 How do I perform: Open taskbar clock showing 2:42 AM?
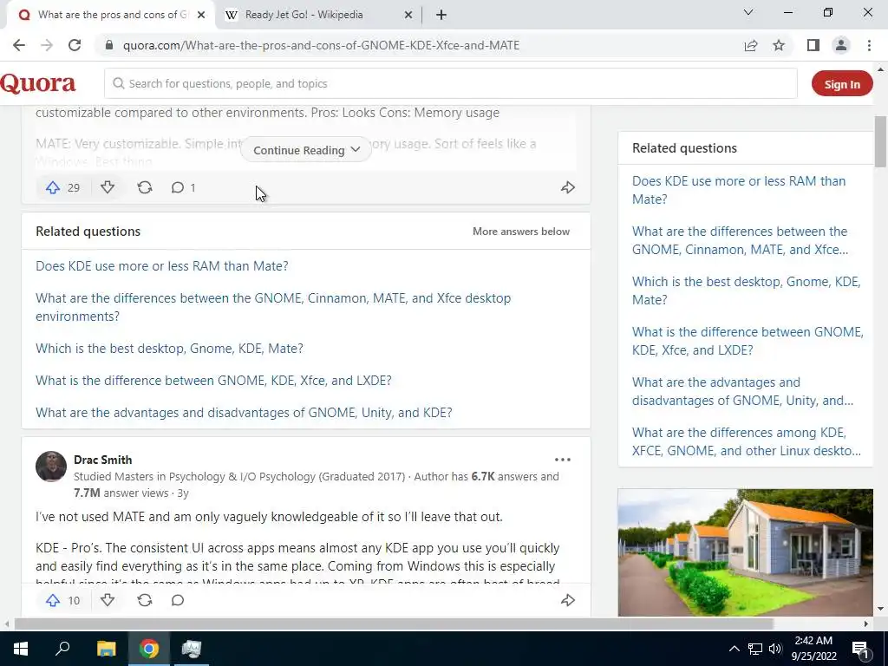(x=813, y=649)
